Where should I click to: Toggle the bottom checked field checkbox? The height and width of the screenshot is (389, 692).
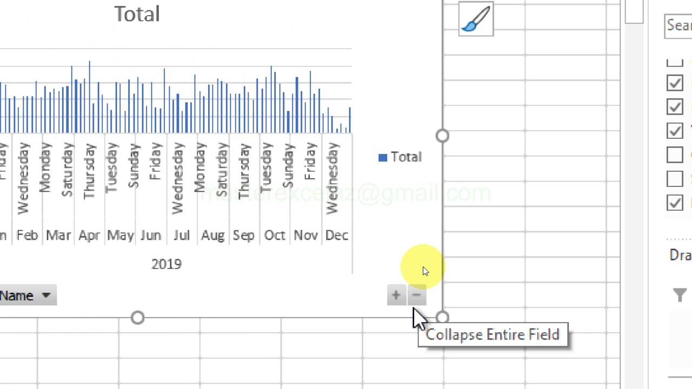(x=675, y=203)
